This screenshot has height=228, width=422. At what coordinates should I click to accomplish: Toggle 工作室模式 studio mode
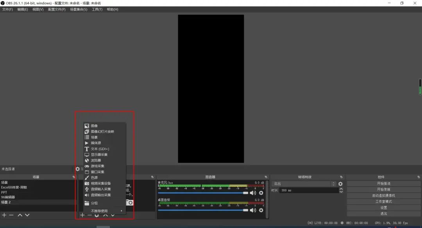(x=383, y=201)
